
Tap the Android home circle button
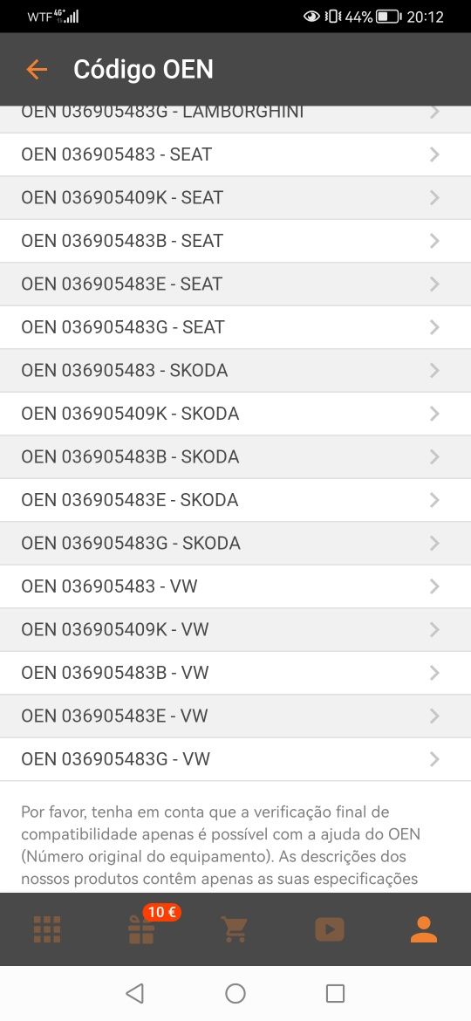(235, 993)
